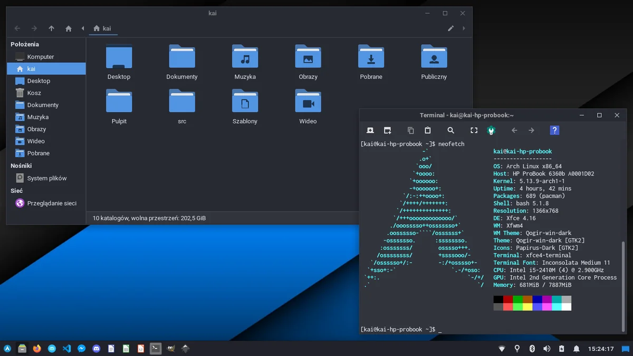This screenshot has height=356, width=633.
Task: Select Przeglądanie sieci under Sieć
Action: coord(50,203)
